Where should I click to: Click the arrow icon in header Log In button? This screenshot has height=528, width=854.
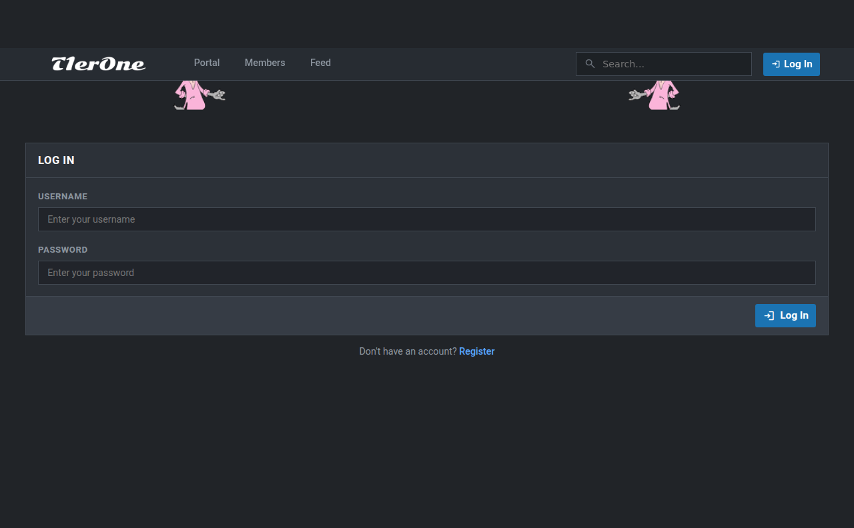[775, 65]
